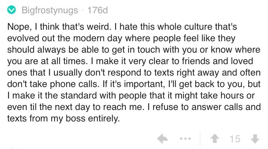Reply to this comment with arrow icon
Viewport: 268px width, 149px height.
tap(162, 139)
